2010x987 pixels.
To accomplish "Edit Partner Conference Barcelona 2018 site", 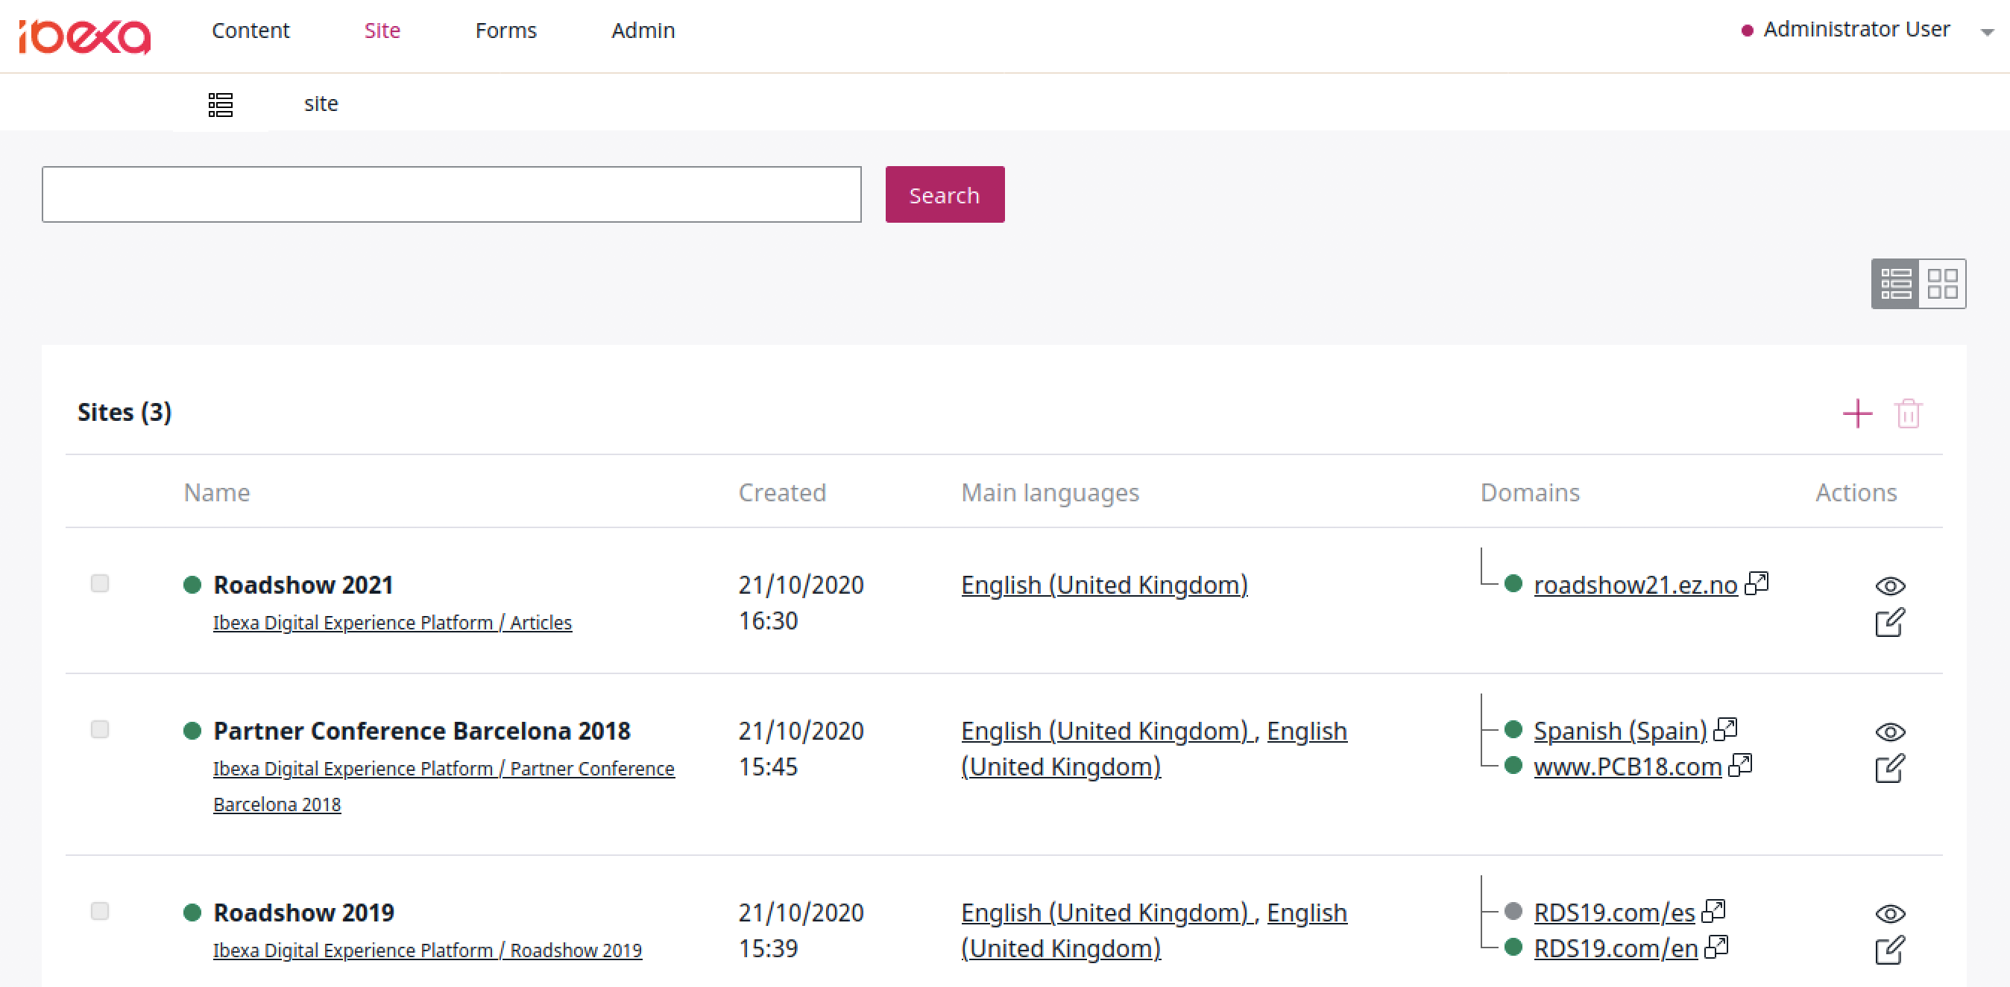I will (1890, 768).
